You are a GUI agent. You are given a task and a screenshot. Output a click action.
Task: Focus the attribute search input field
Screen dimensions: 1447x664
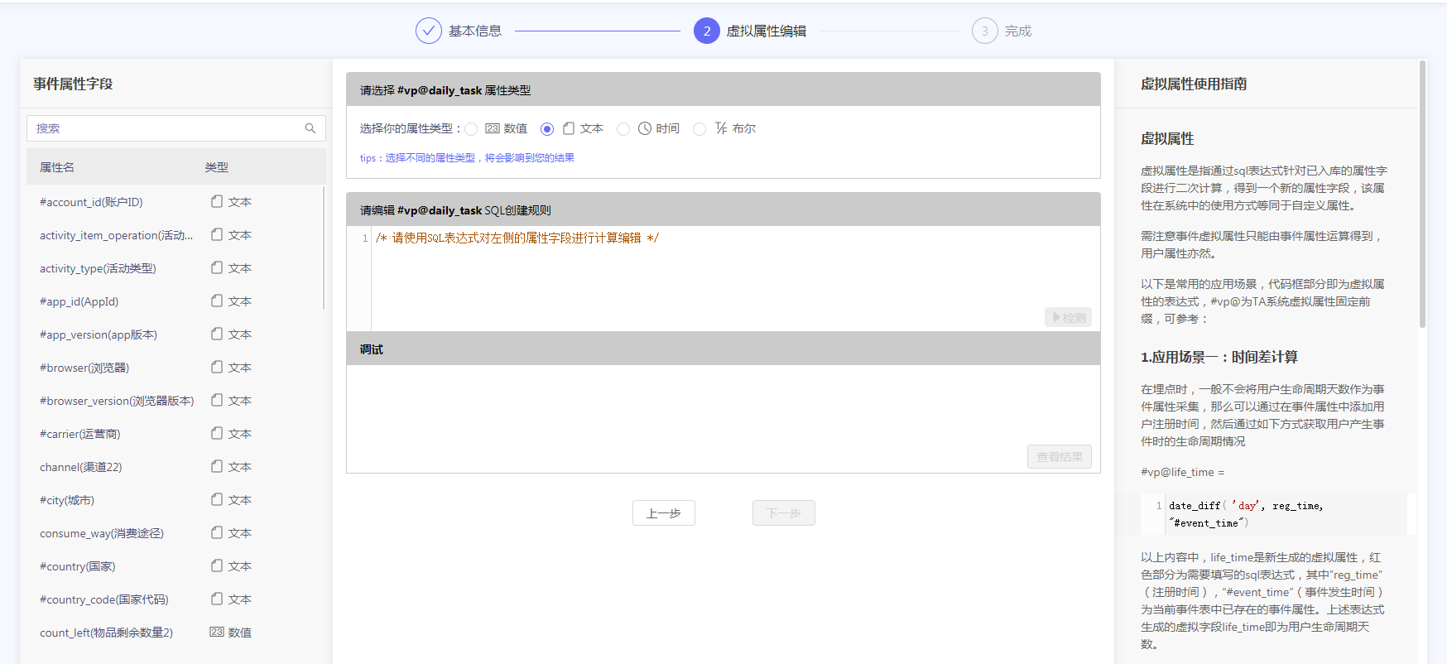point(166,128)
